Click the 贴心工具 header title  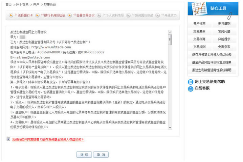coord(218,8)
